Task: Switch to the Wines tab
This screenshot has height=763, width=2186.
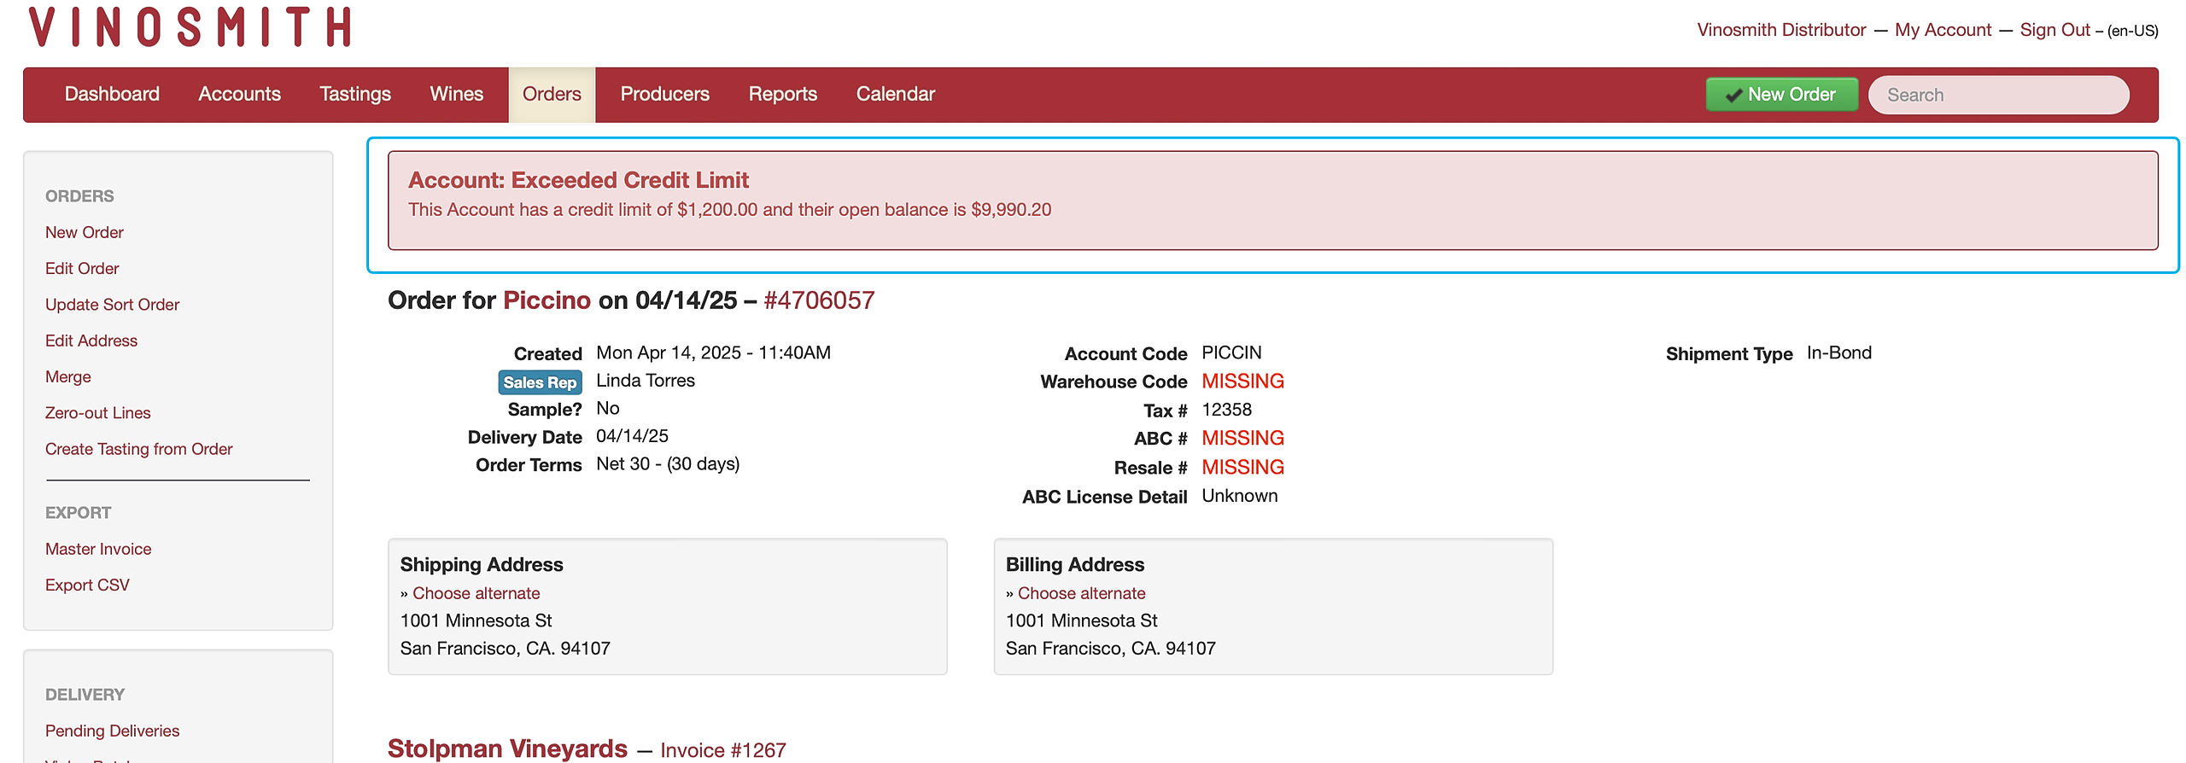Action: click(457, 94)
